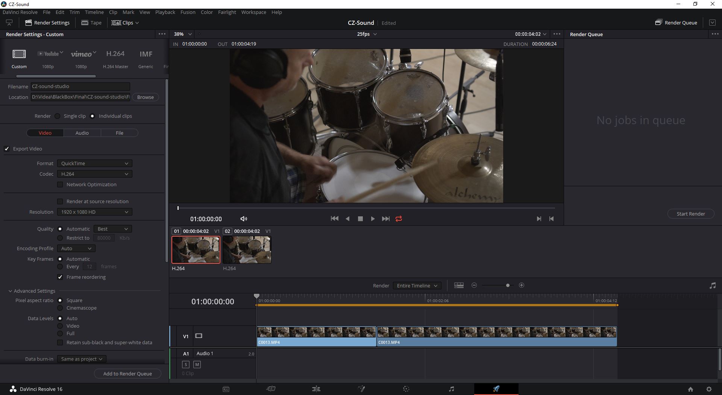
Task: Open Render Queue panel options dots
Action: click(715, 34)
